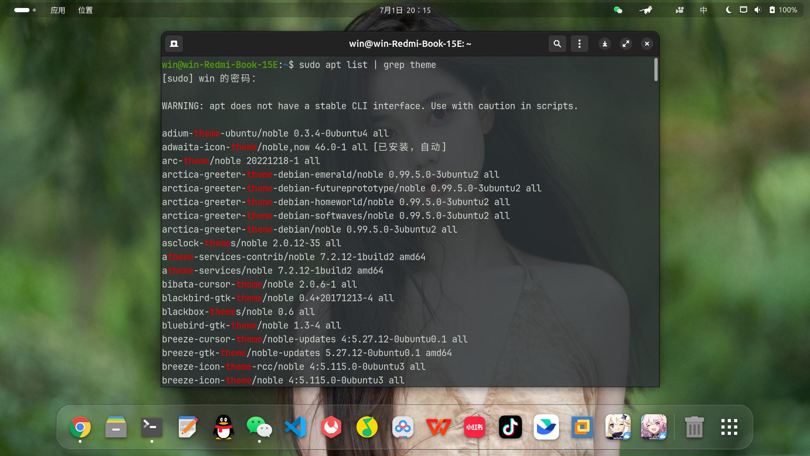Click blackbox-themes package line
810x456 pixels.
coord(238,312)
